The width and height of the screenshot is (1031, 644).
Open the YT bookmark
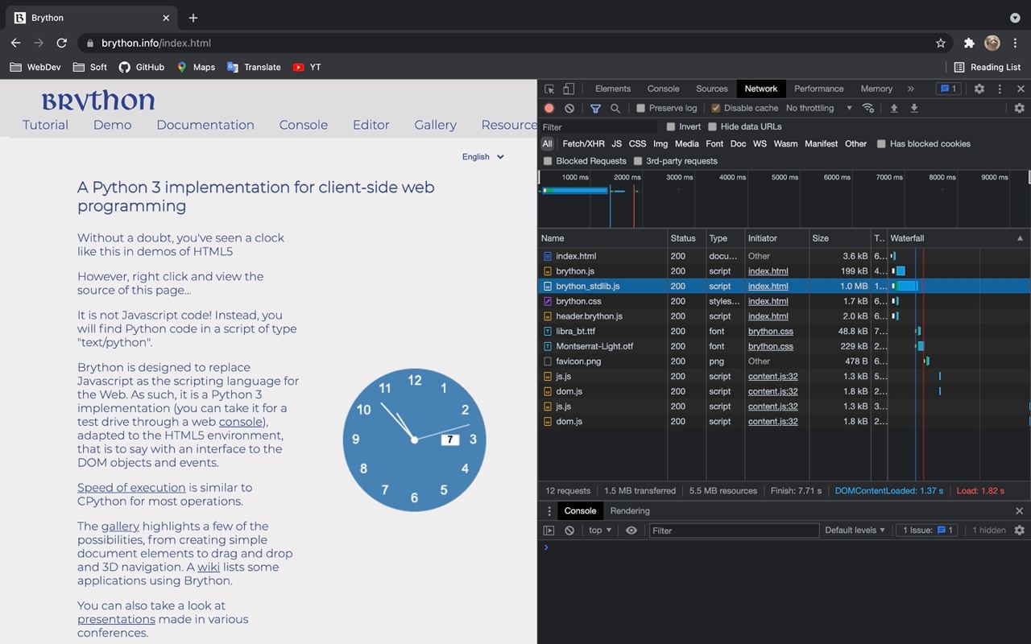tap(307, 67)
